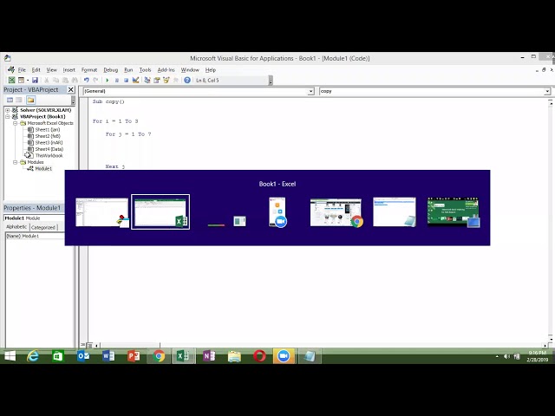This screenshot has height=416, width=555.
Task: Open Internet Explorer from the taskbar
Action: [33, 356]
